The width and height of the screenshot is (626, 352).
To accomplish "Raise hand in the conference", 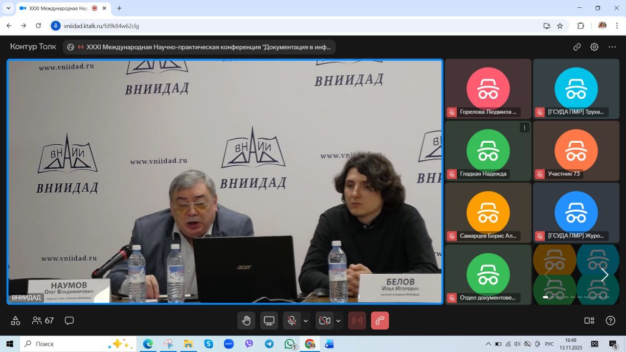I will coord(246,321).
